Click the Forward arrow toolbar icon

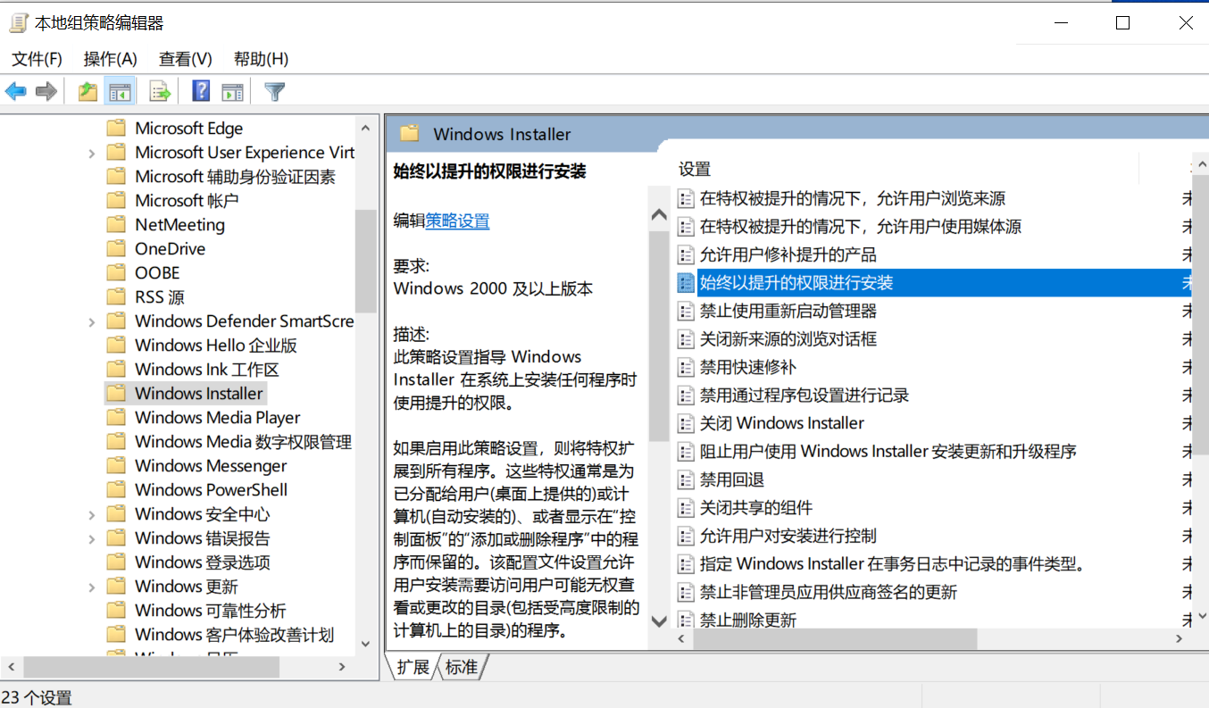(x=46, y=91)
